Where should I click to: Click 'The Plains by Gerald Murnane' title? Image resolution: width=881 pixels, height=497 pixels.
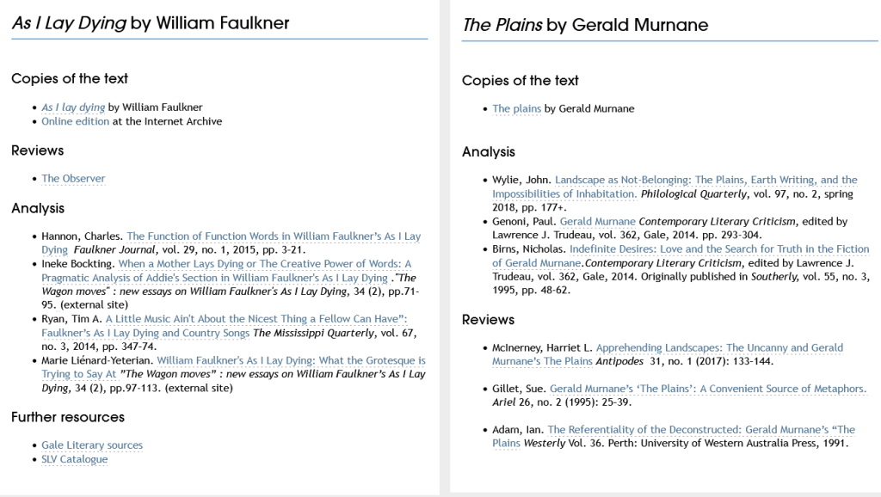[585, 25]
